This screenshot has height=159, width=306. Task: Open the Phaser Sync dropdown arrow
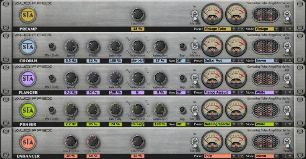(188, 124)
